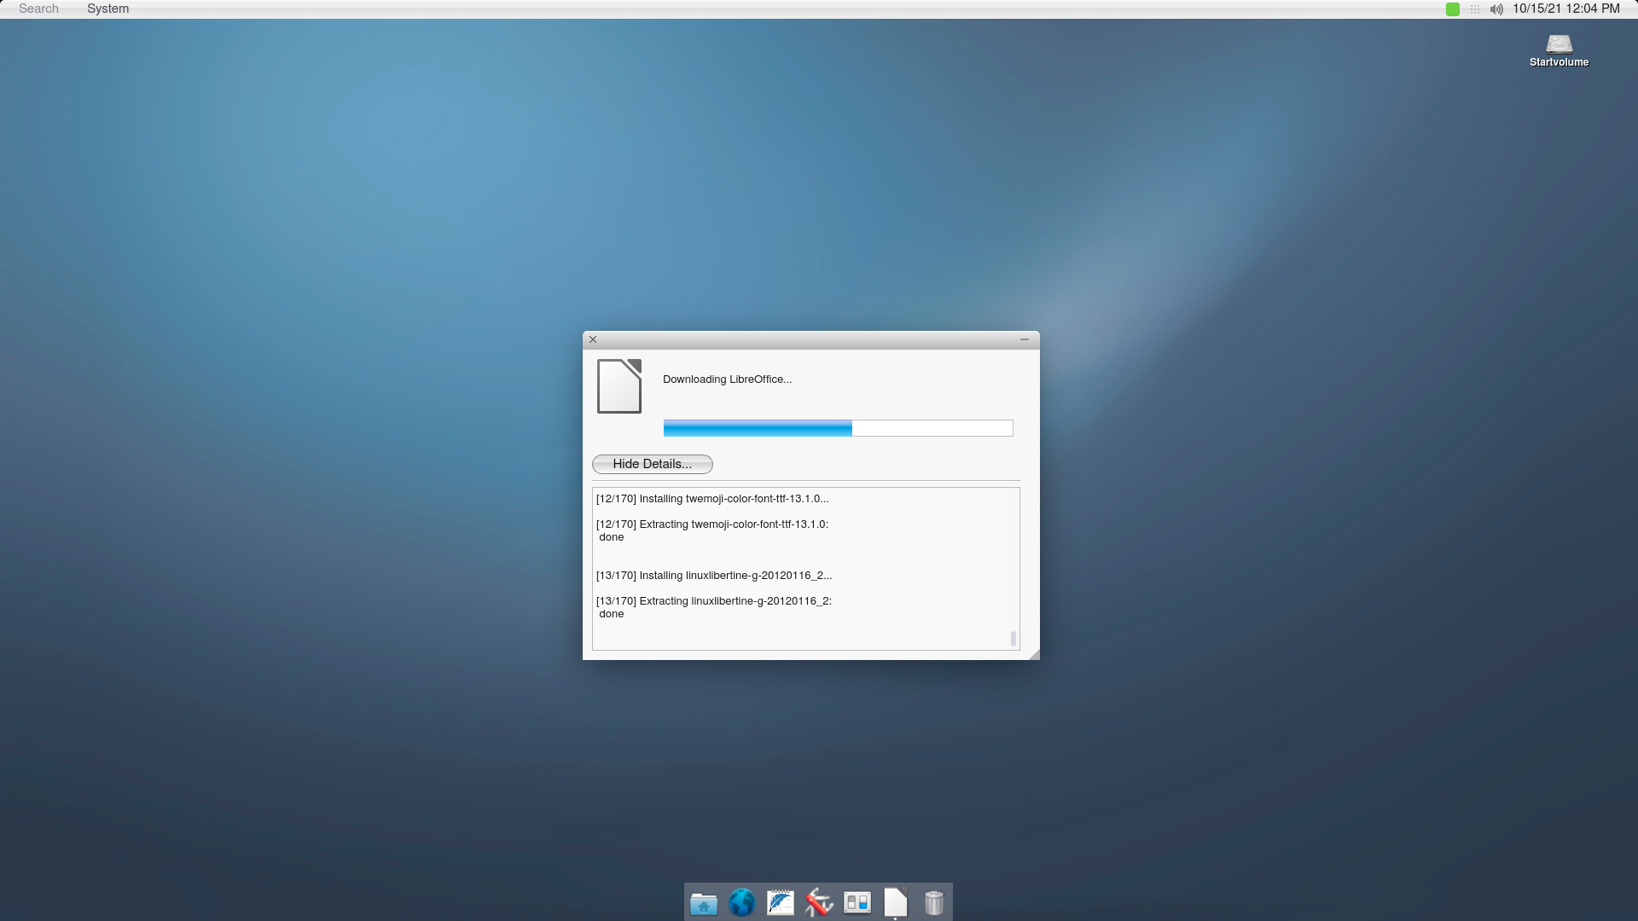This screenshot has height=921, width=1638.
Task: Open the System menu
Action: click(107, 9)
